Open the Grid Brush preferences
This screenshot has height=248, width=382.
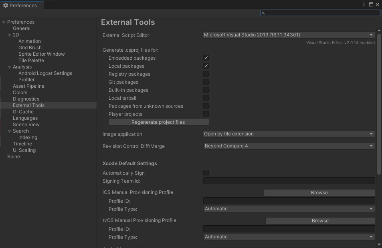point(30,48)
